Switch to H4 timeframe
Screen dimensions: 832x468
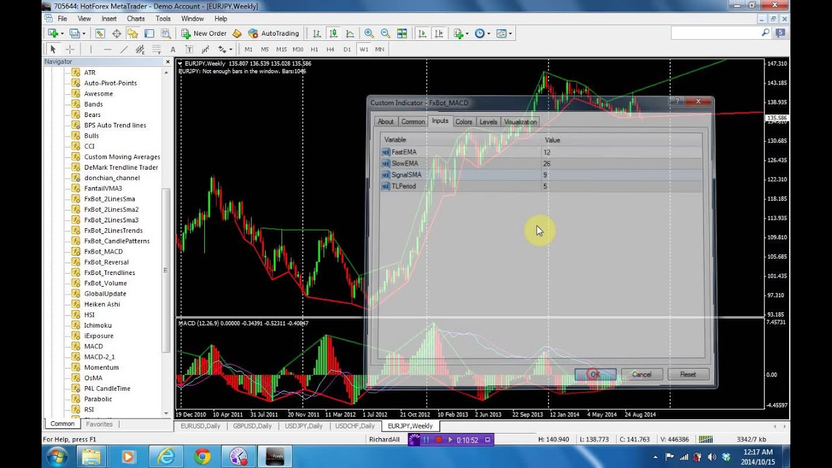click(x=330, y=49)
